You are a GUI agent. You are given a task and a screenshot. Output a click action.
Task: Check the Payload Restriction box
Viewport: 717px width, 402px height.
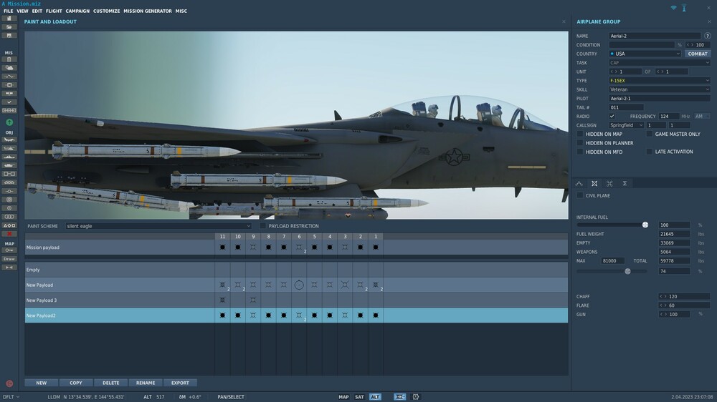(263, 226)
